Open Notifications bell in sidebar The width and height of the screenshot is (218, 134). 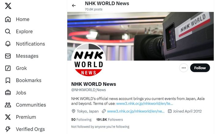click(25, 44)
